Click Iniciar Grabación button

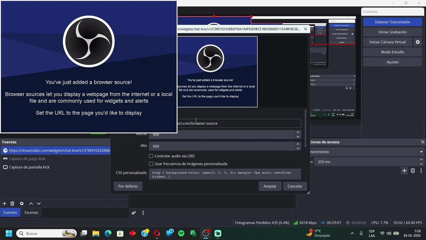392,32
